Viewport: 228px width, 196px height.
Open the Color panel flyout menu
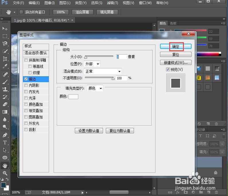tap(223, 23)
